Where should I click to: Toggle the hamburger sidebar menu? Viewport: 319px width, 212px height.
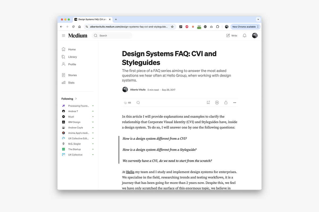point(64,36)
